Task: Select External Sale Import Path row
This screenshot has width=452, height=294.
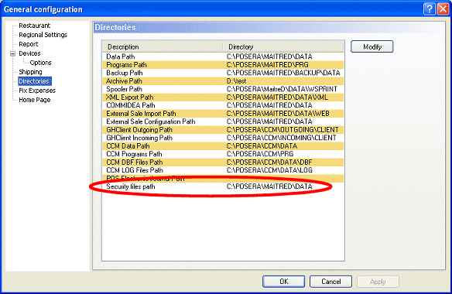Action: click(x=223, y=113)
